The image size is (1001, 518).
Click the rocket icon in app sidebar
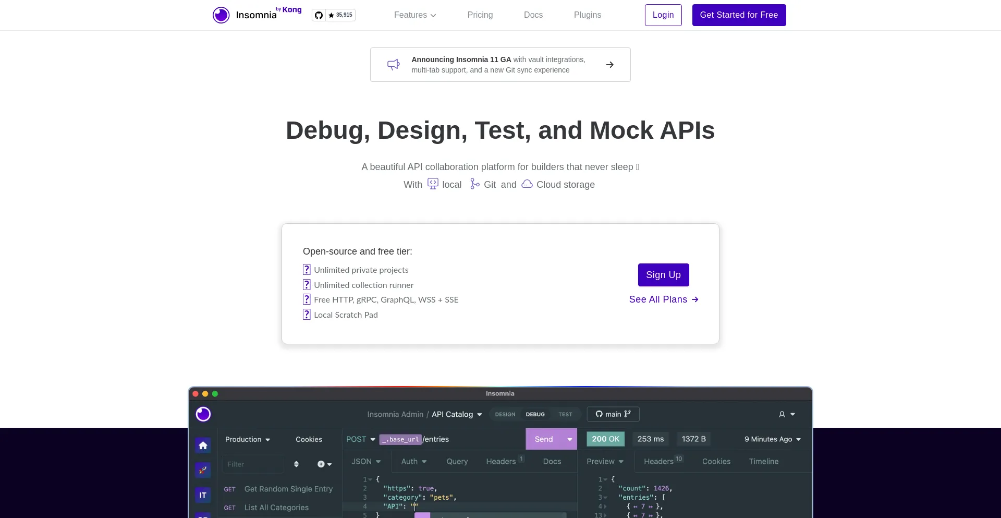coord(203,470)
